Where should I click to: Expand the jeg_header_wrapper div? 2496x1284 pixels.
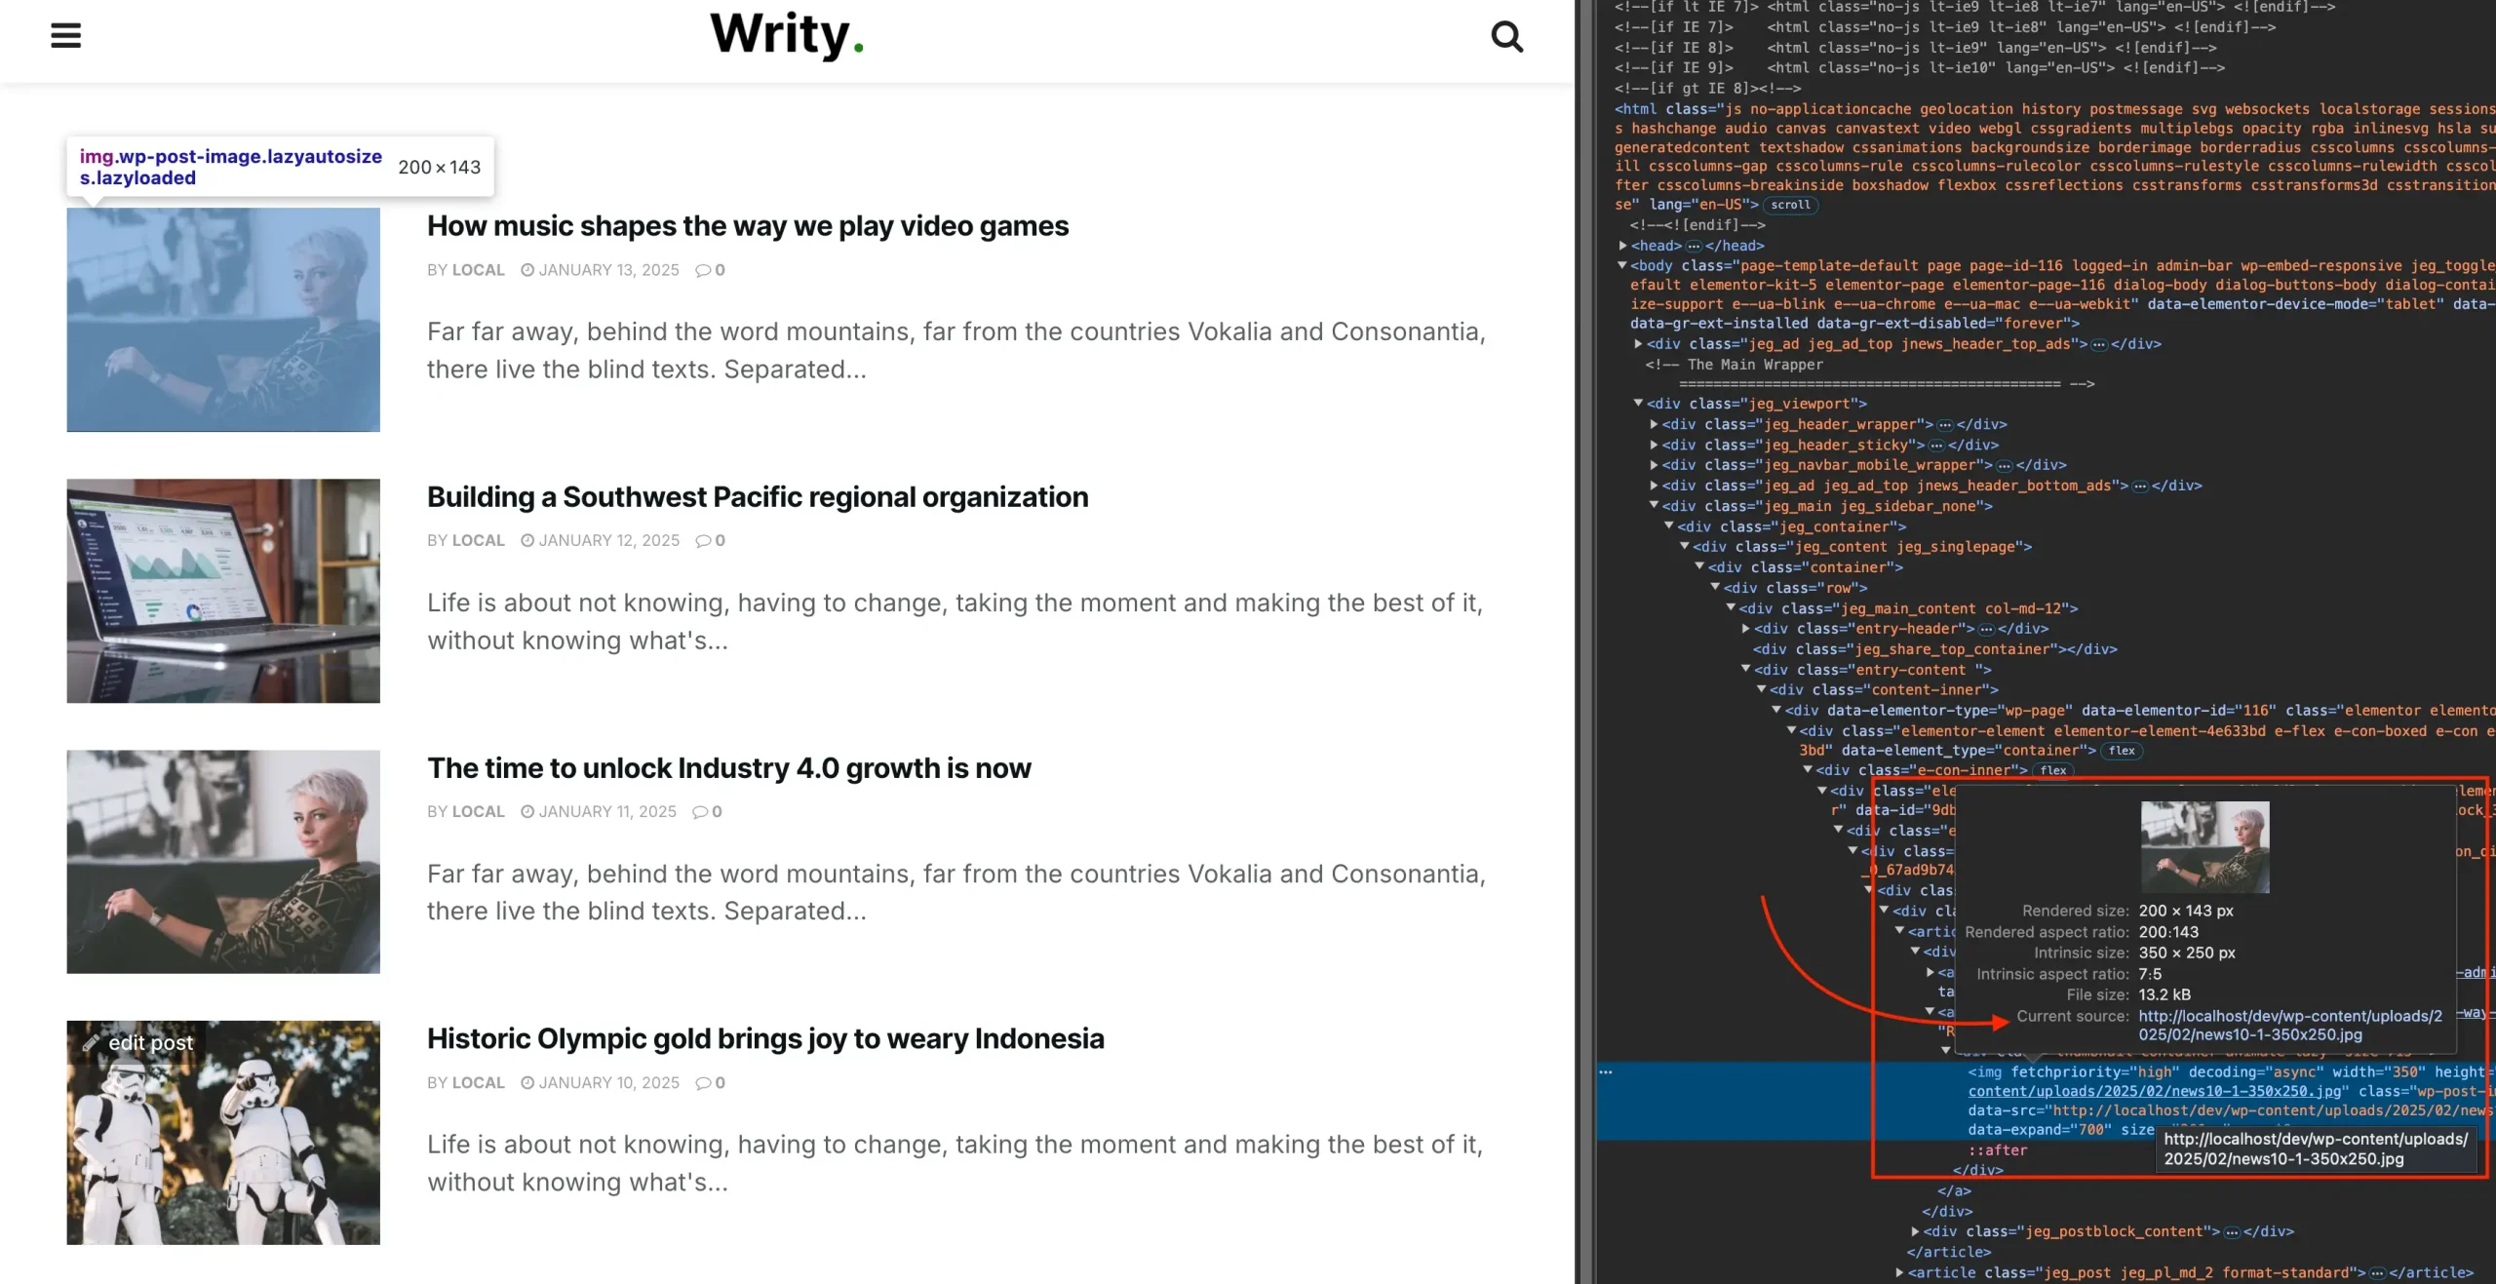pyautogui.click(x=1655, y=424)
